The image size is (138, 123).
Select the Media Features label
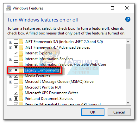click(37, 76)
